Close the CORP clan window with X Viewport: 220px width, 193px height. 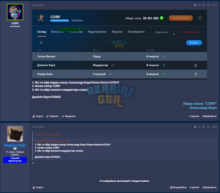pyautogui.click(x=200, y=18)
